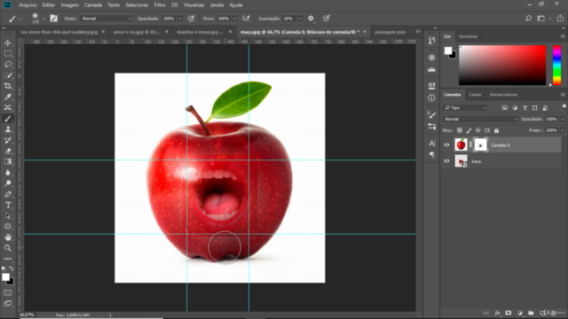
Task: Open the Suavização dropdown arrow
Action: (x=300, y=19)
